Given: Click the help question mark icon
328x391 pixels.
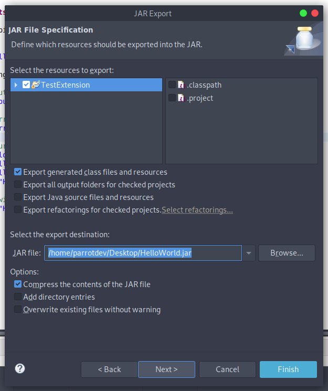Looking at the screenshot, I should click(x=20, y=368).
